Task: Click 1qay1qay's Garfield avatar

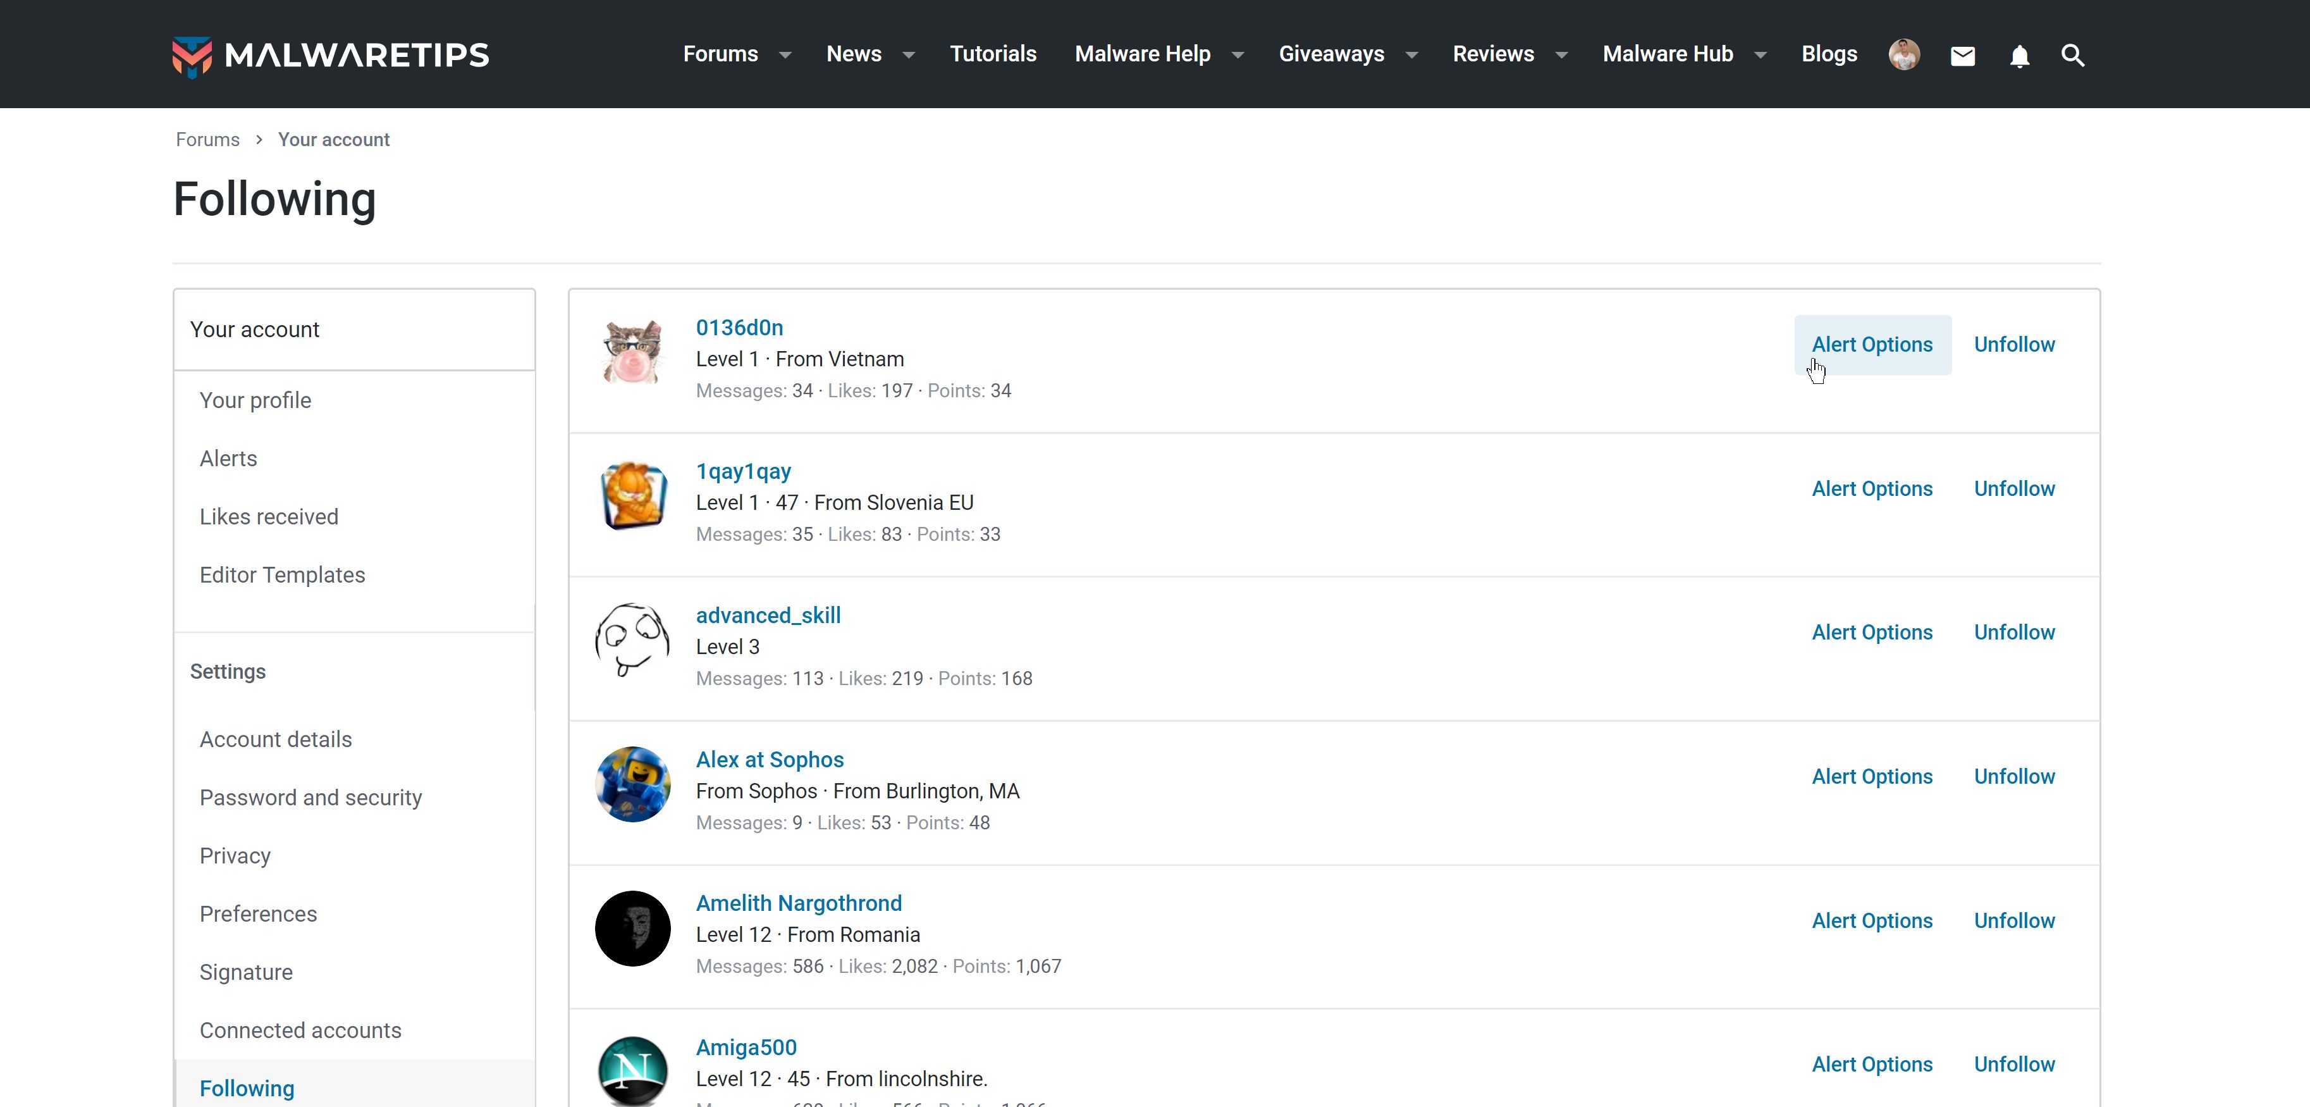Action: 633,496
